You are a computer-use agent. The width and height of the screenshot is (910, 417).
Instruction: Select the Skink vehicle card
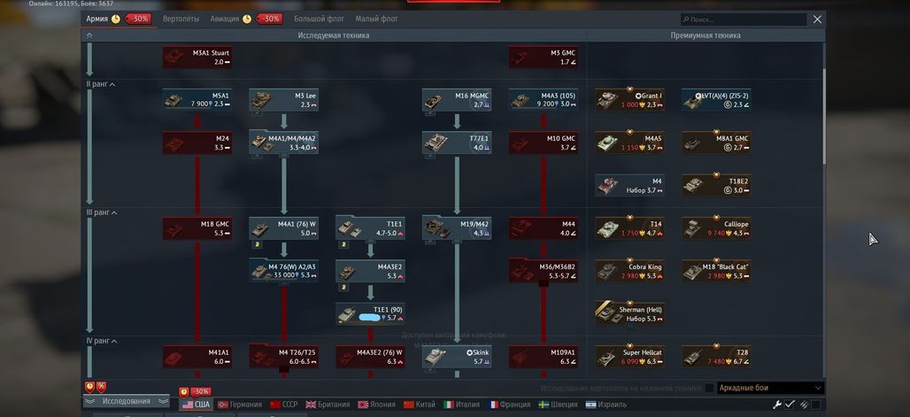[457, 357]
